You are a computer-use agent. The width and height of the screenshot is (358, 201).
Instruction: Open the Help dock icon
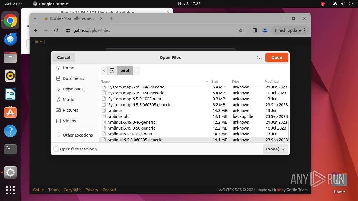click(x=10, y=131)
